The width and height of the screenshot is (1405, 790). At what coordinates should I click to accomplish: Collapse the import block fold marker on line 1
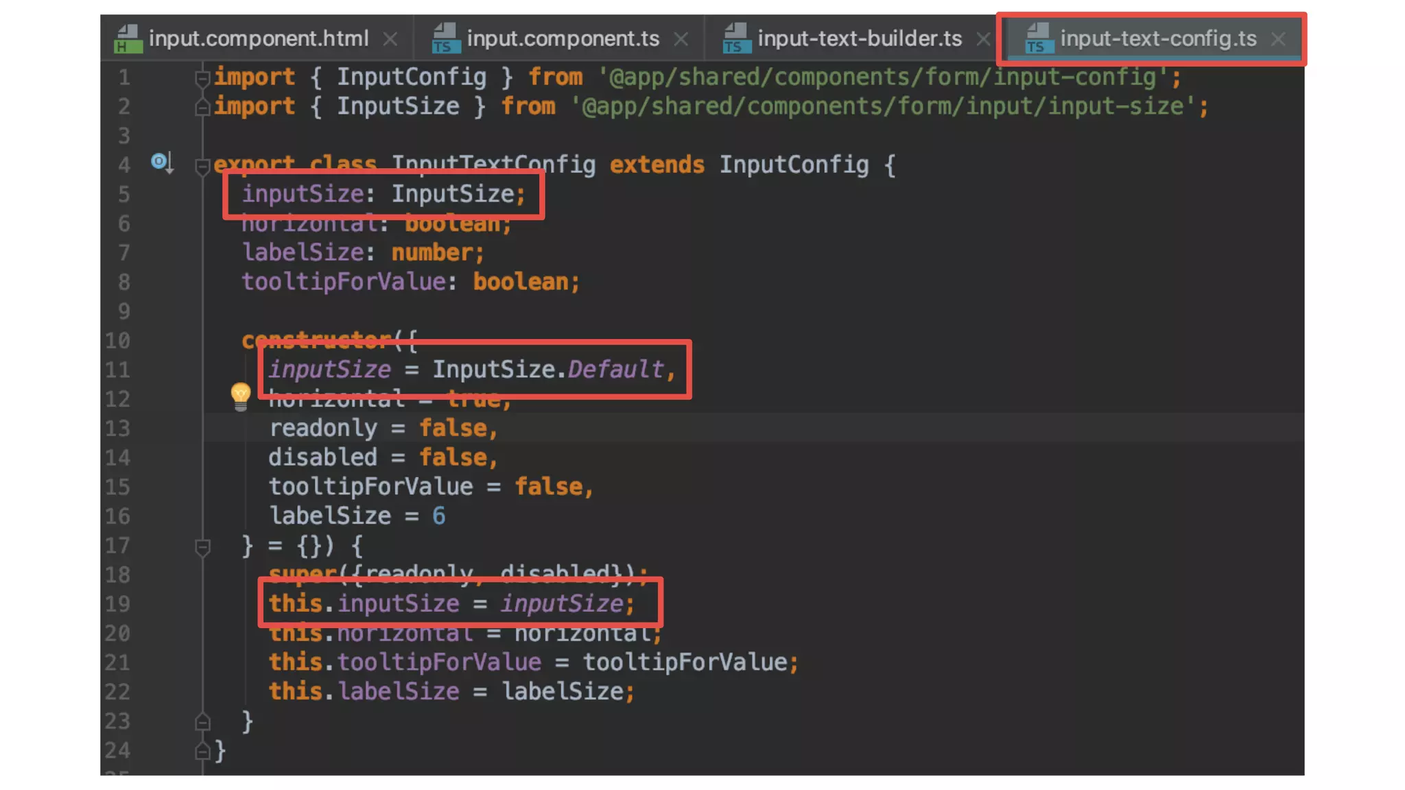click(202, 78)
